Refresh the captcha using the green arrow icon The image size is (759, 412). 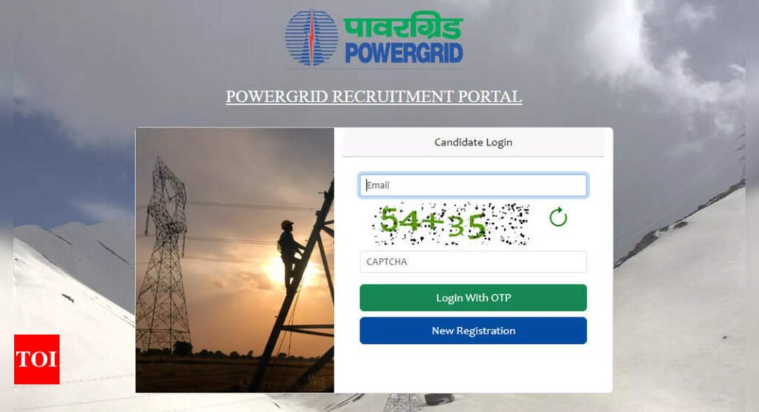click(558, 217)
